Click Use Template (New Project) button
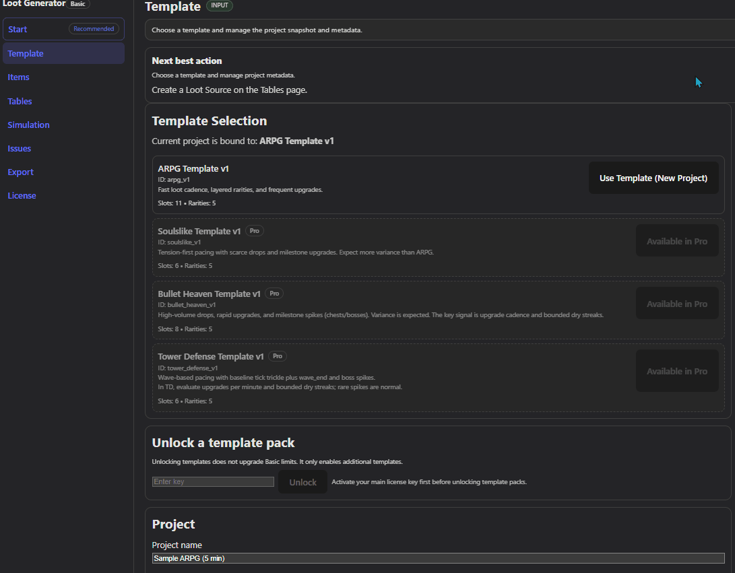Screen dimensions: 735x573 653,178
